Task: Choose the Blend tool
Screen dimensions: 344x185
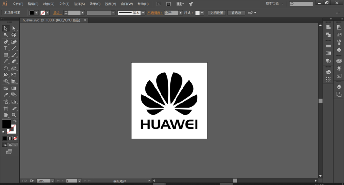Action: [14, 95]
